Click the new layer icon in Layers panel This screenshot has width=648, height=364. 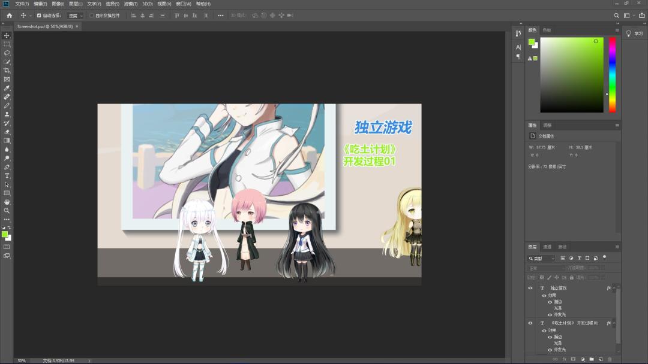point(601,359)
